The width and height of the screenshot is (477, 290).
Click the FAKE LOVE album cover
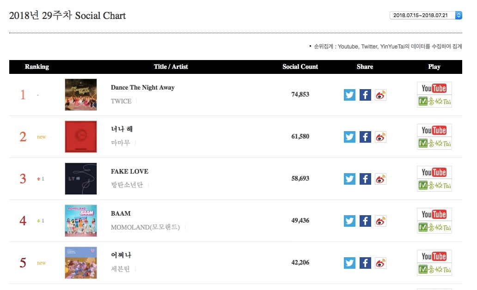(x=81, y=179)
